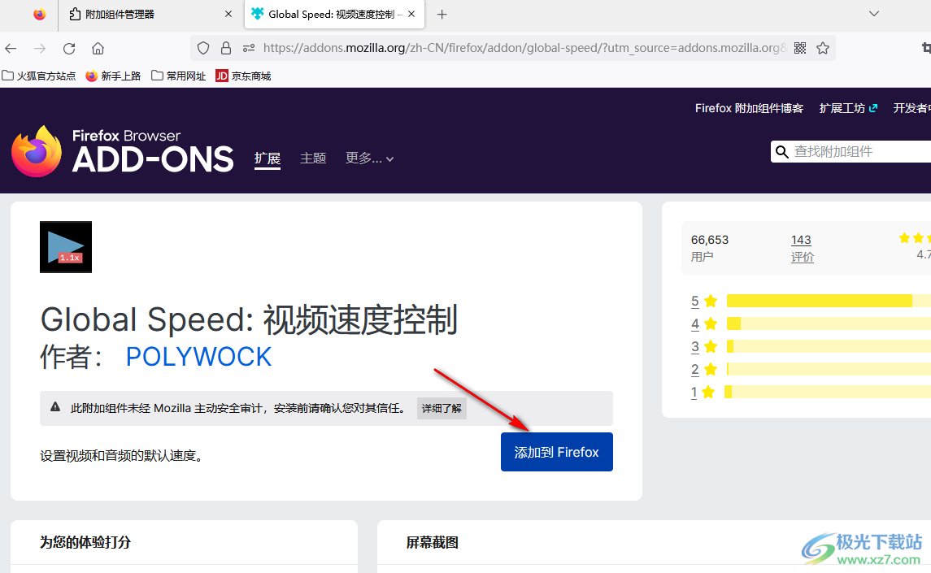
Task: Click the 为您的体验打分 heading
Action: pyautogui.click(x=85, y=542)
